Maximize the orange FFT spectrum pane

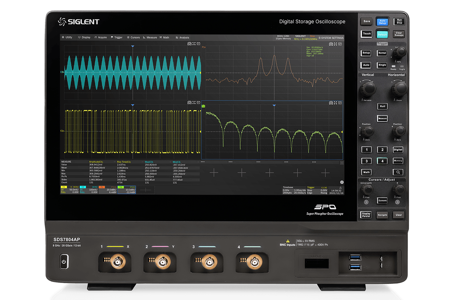click(335, 44)
